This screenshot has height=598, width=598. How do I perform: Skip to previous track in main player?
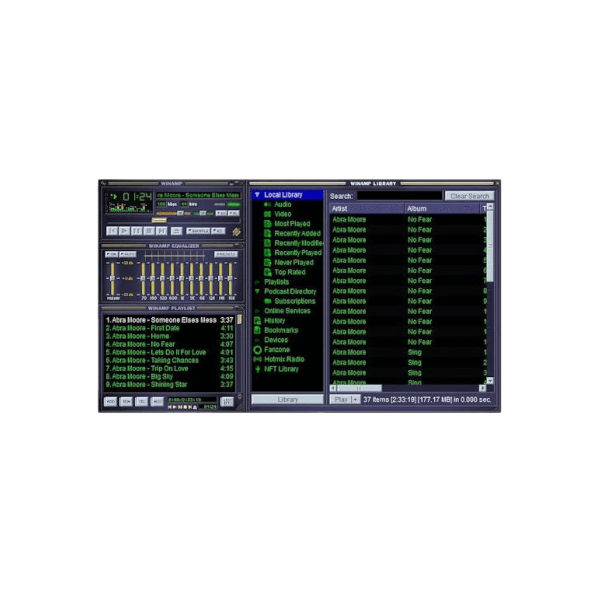tap(112, 231)
